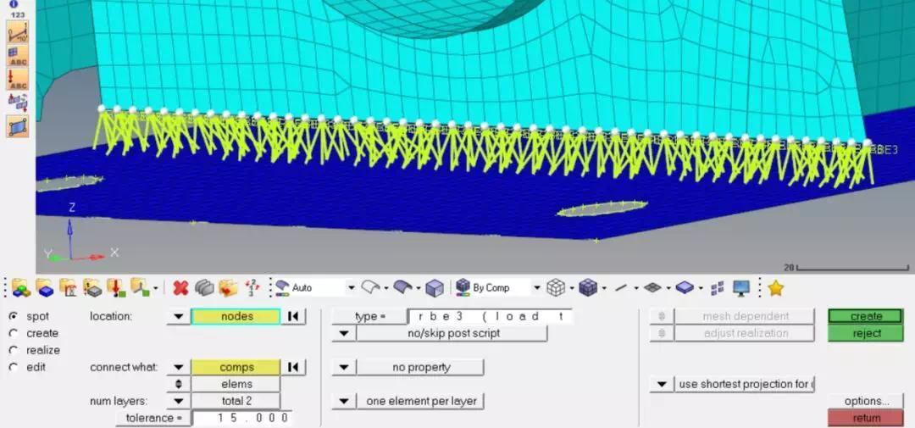This screenshot has width=915, height=428.
Task: Open the By Comp color mode dropdown
Action: [x=536, y=288]
